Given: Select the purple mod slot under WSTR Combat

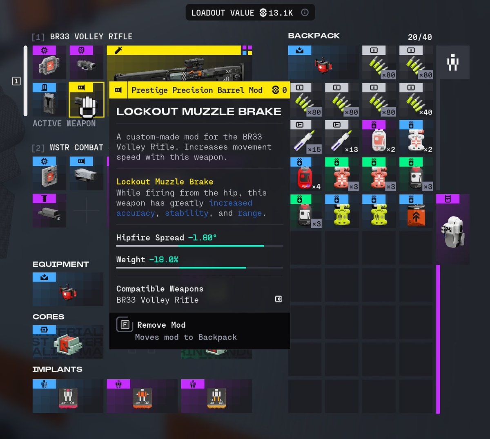Looking at the screenshot, I should point(49,211).
